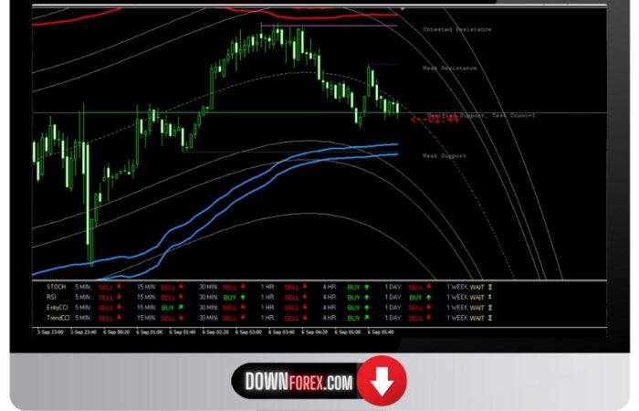Click TrendCCI 1 WEEK wait hourglass icon
Image resolution: width=639 pixels, height=411 pixels.
[x=491, y=318]
